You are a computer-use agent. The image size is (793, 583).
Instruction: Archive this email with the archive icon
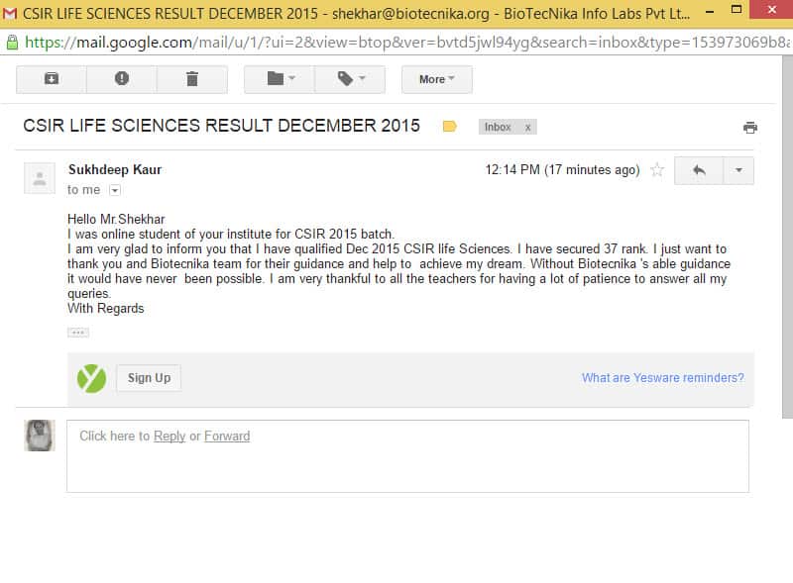pos(52,79)
